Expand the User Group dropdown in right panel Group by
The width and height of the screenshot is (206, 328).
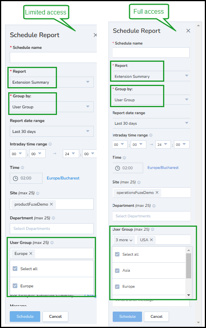[151, 100]
